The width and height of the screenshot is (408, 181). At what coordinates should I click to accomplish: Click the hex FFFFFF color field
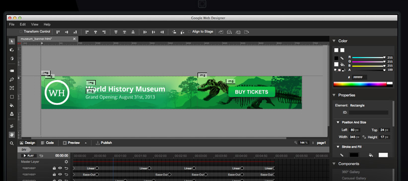[359, 77]
